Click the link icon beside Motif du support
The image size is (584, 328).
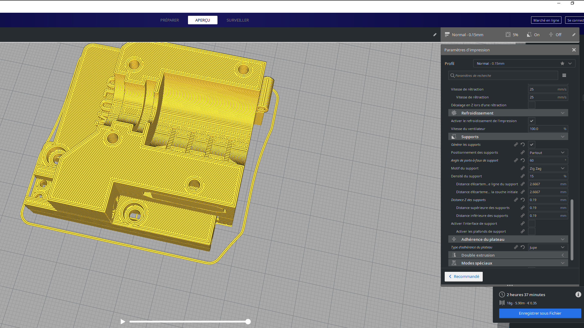523,168
